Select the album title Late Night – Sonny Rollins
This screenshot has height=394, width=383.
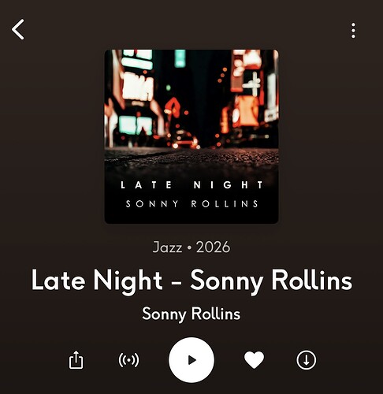coord(191,281)
